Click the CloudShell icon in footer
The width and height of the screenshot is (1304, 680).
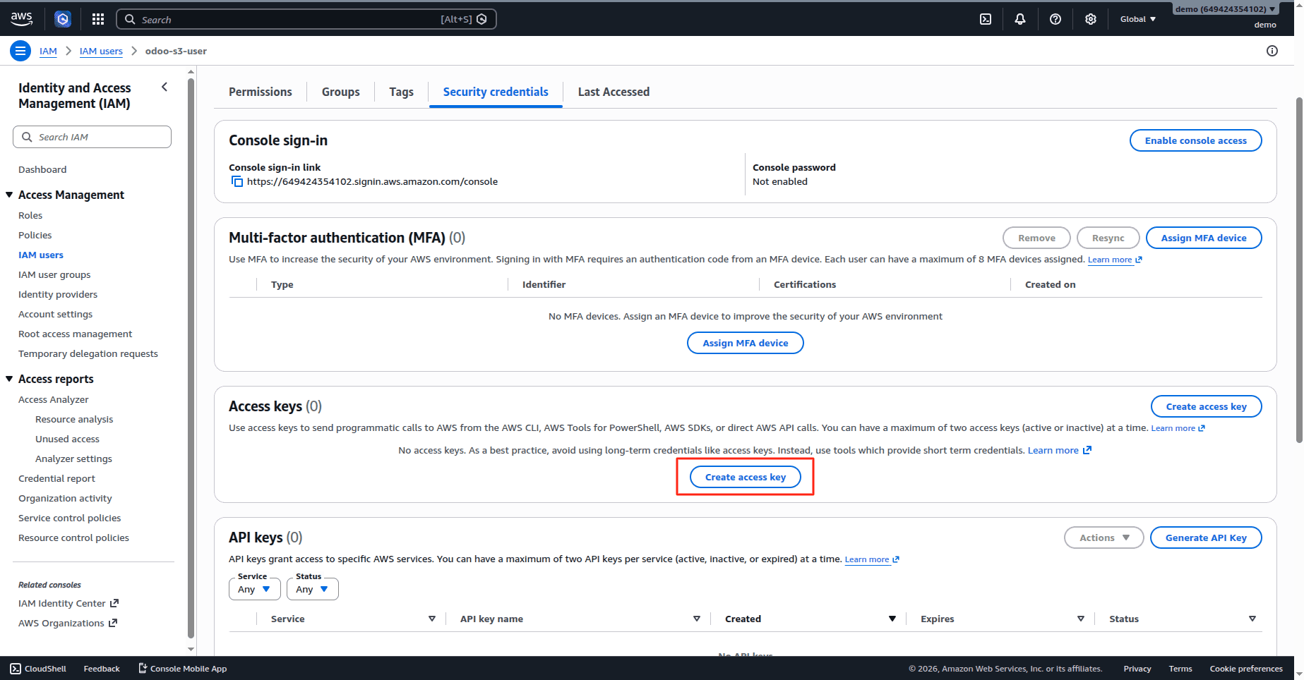(16, 669)
